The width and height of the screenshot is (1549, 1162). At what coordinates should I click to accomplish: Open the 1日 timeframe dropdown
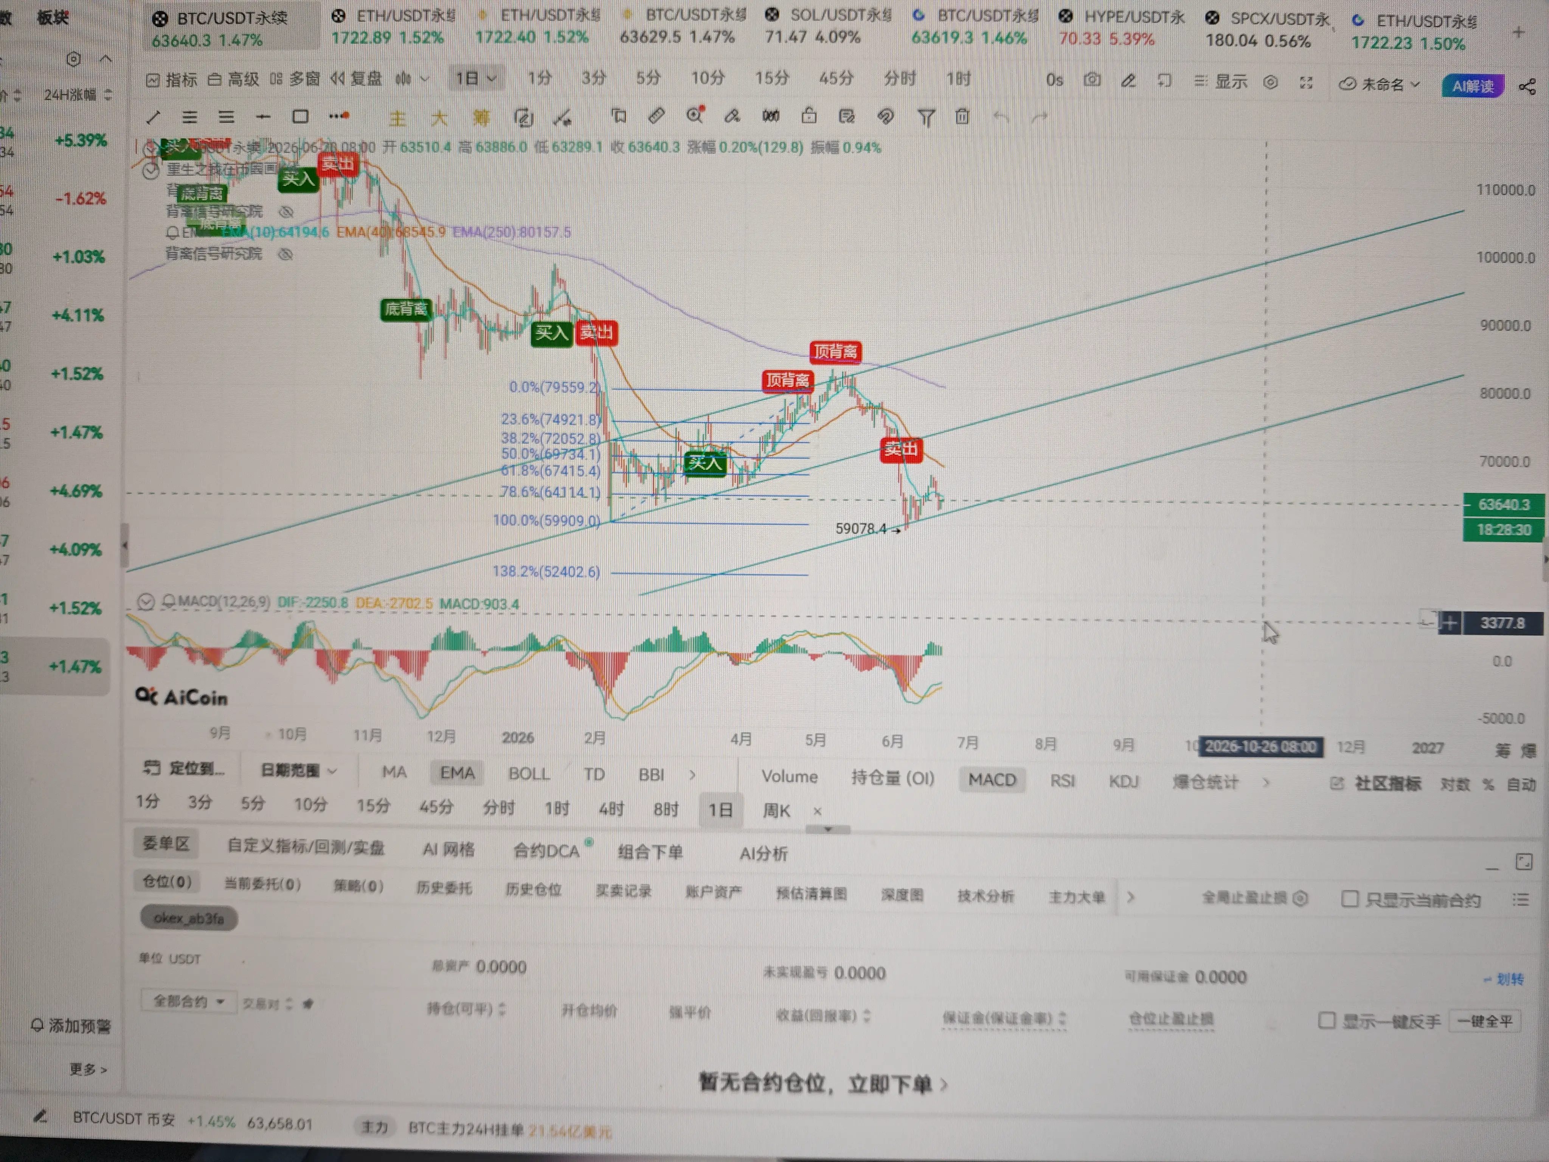[476, 78]
